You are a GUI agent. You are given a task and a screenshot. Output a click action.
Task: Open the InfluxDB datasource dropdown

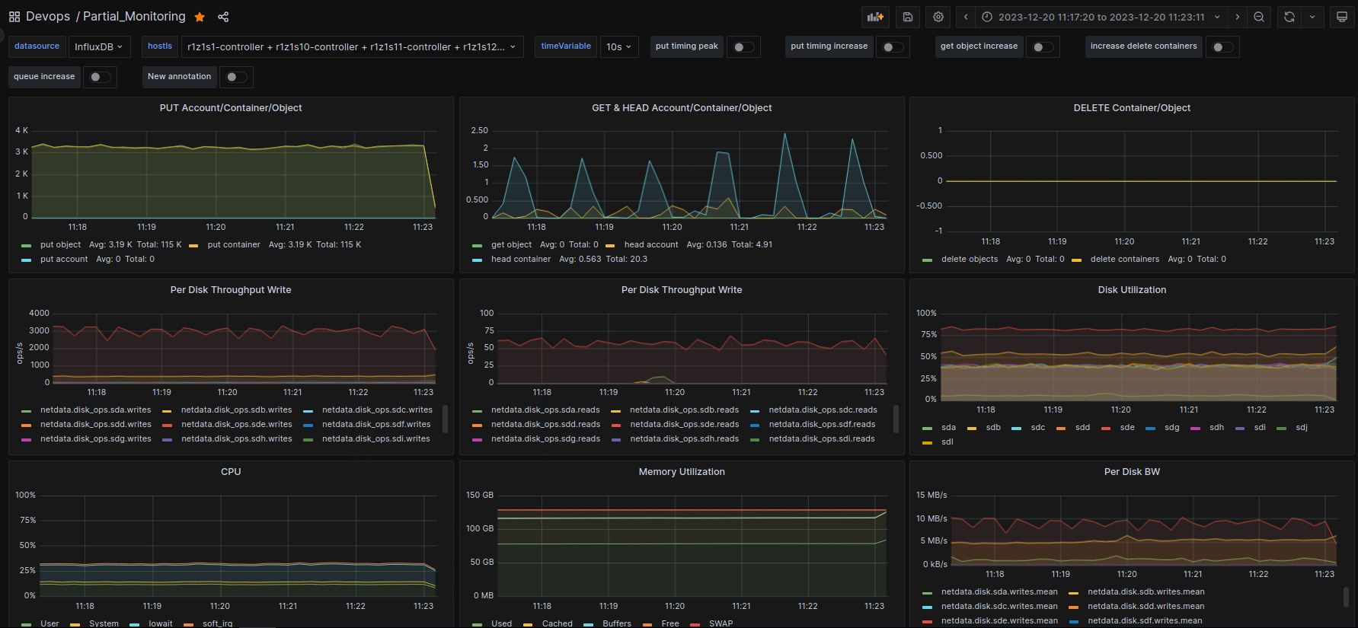99,47
